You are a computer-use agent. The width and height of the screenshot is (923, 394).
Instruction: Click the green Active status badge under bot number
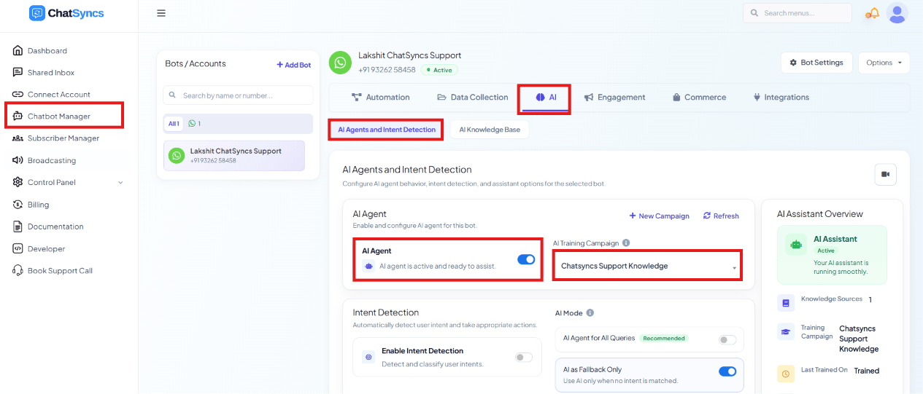click(439, 70)
